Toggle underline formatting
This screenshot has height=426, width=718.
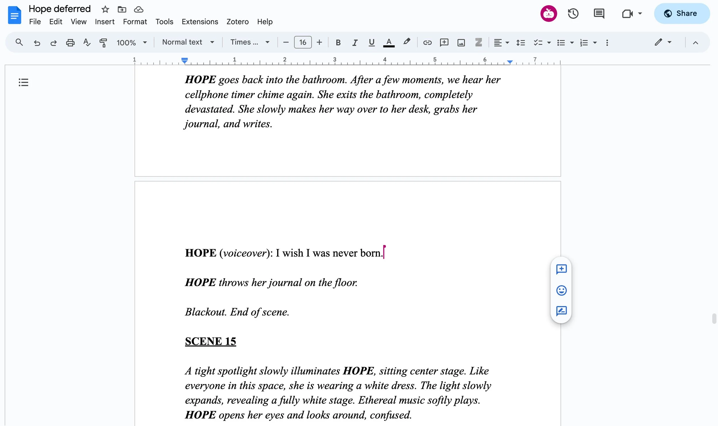(x=371, y=43)
